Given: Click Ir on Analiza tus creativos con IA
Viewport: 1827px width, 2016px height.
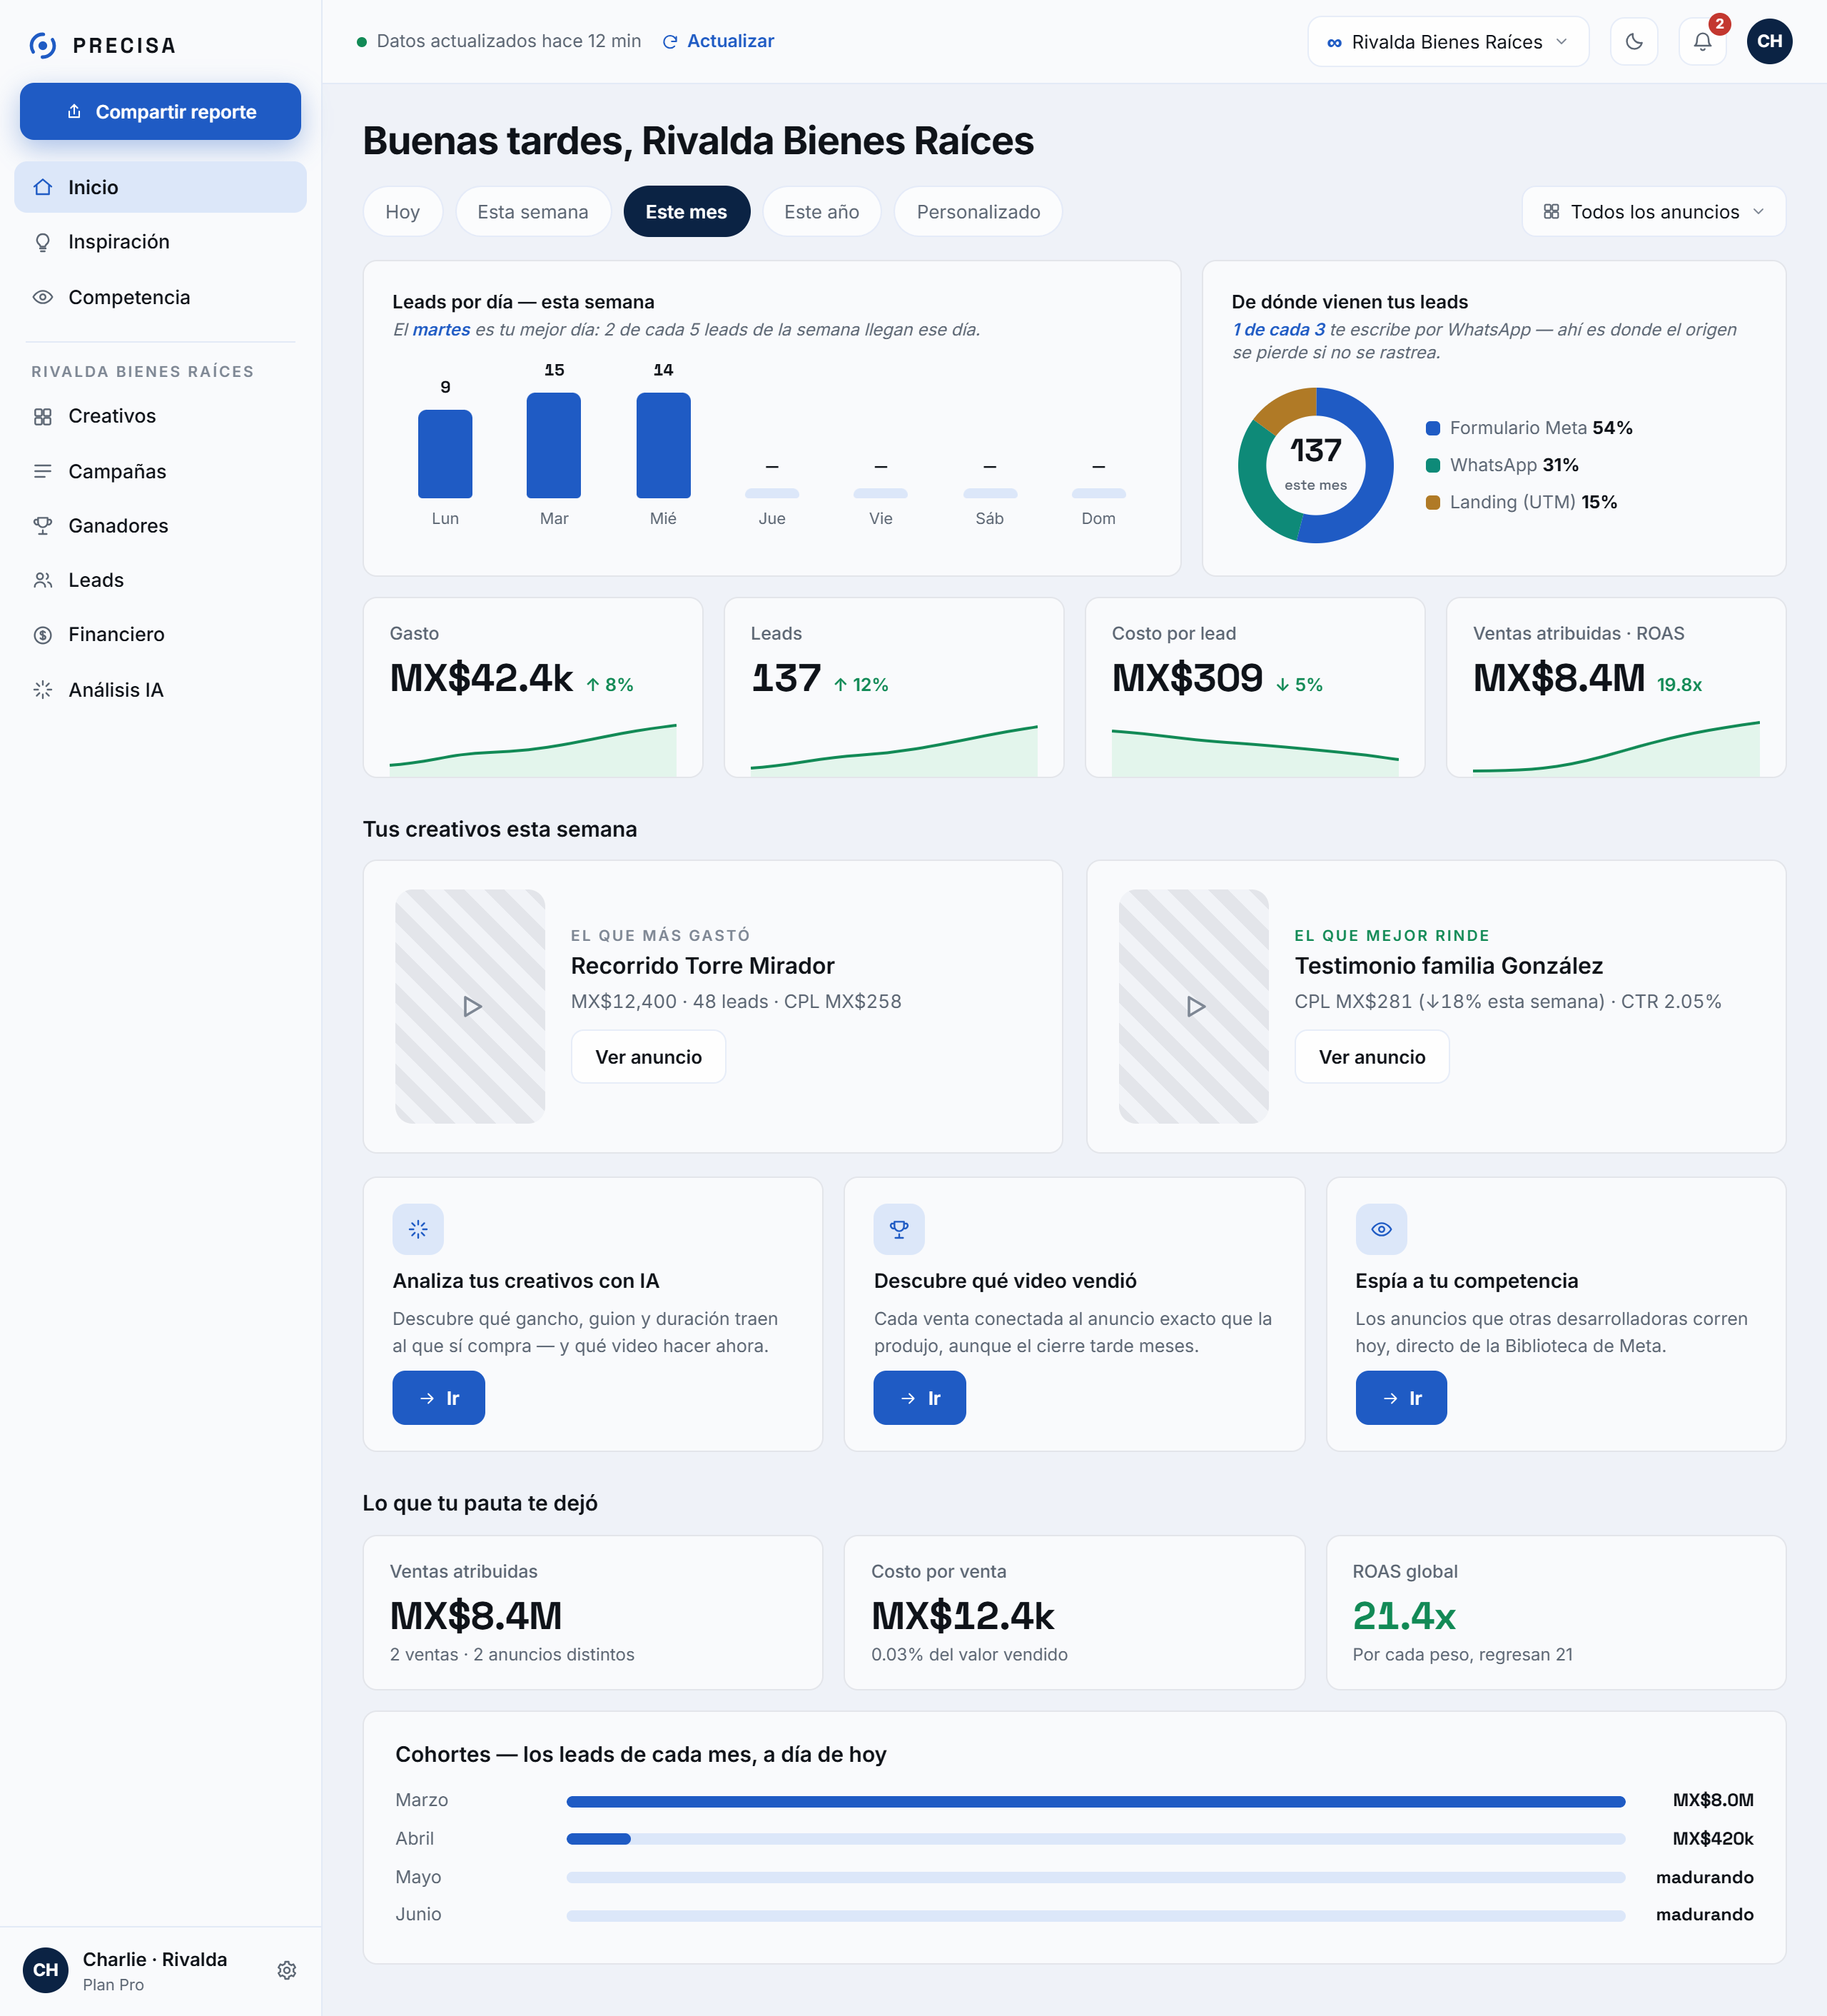Looking at the screenshot, I should point(439,1398).
